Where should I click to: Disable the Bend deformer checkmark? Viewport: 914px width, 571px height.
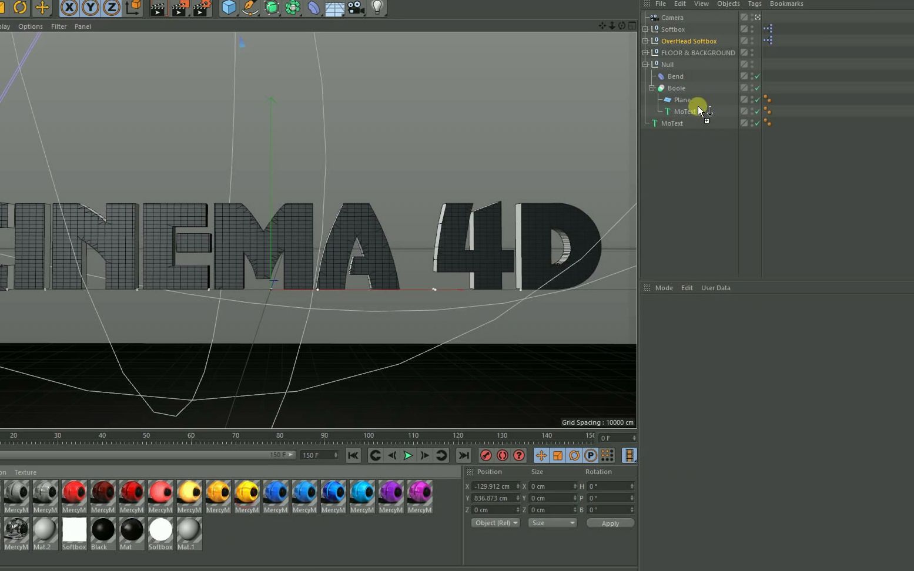757,76
